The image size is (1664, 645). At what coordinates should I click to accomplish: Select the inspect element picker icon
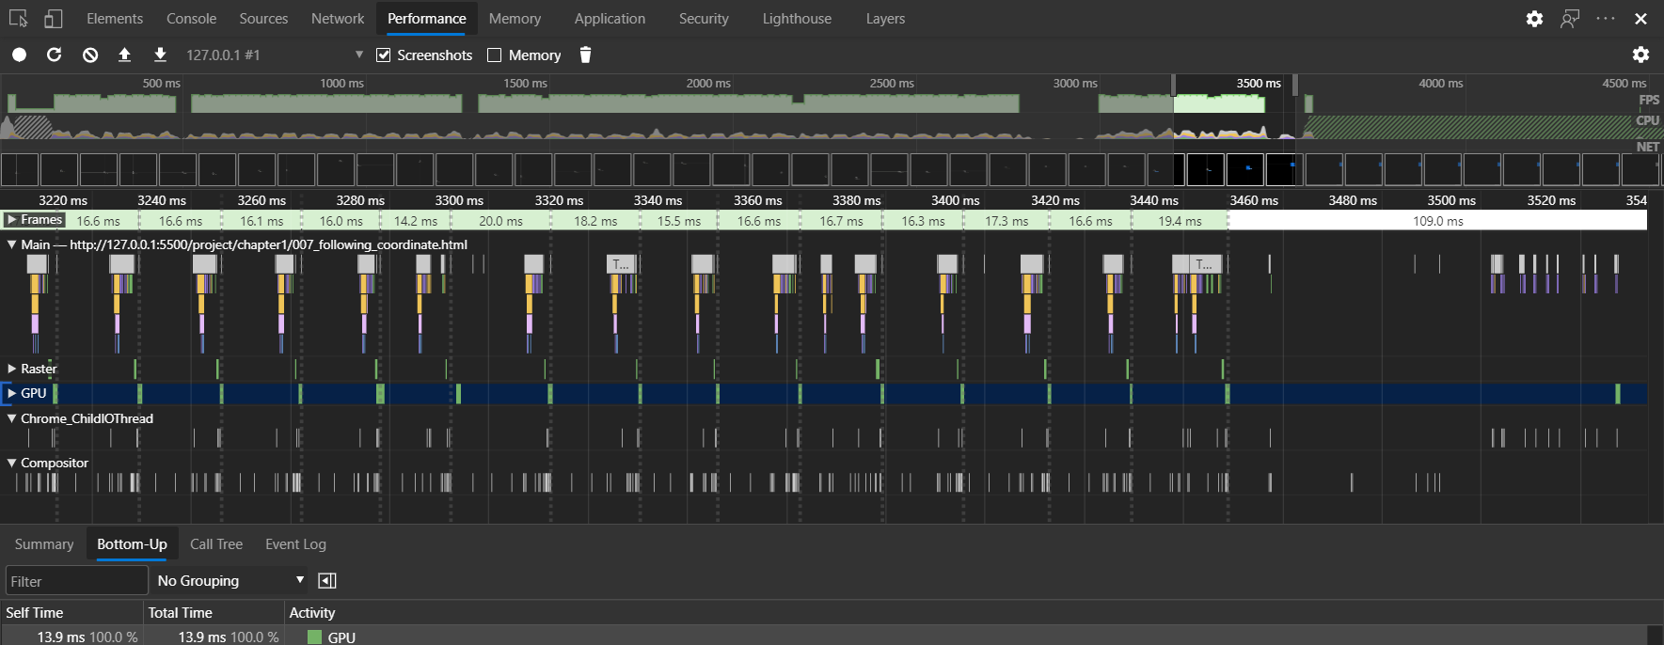18,19
